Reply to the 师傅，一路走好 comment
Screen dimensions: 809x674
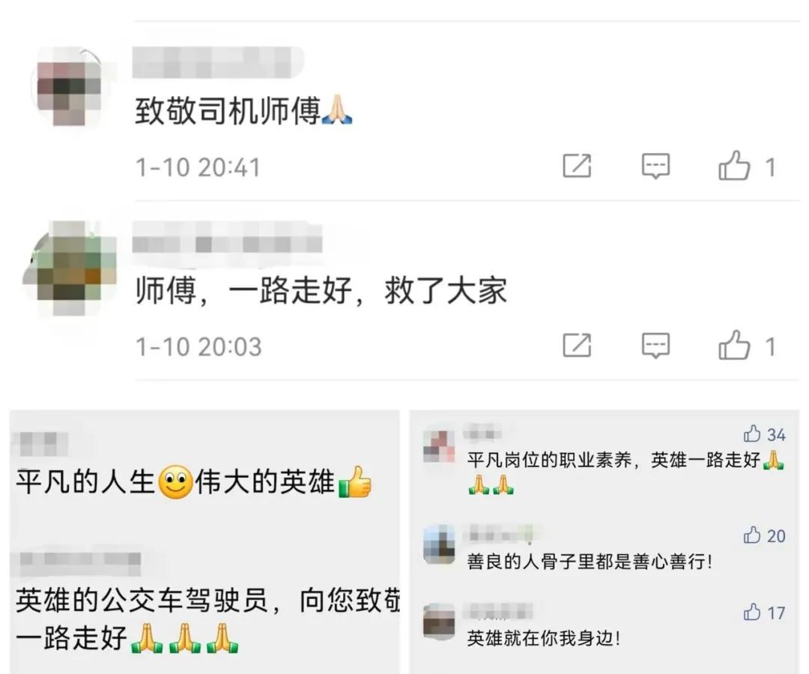(x=655, y=346)
